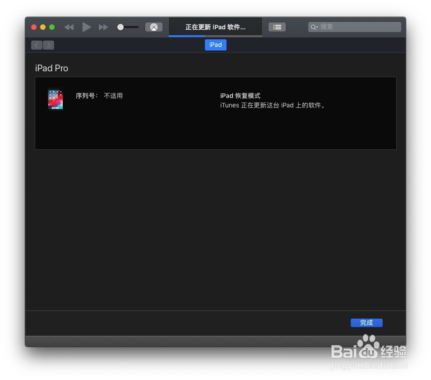Screen dimensions: 431x380
Task: Select the blue iPad tab
Action: pyautogui.click(x=215, y=45)
